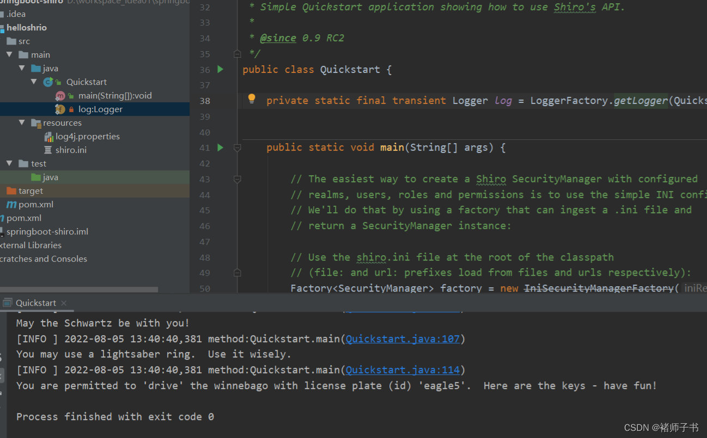Click the 'args' parameter on line 41
Viewport: 707px width, 438px height.
476,147
